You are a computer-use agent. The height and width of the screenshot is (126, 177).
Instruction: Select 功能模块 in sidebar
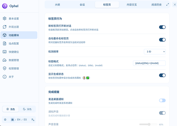pos(19,35)
